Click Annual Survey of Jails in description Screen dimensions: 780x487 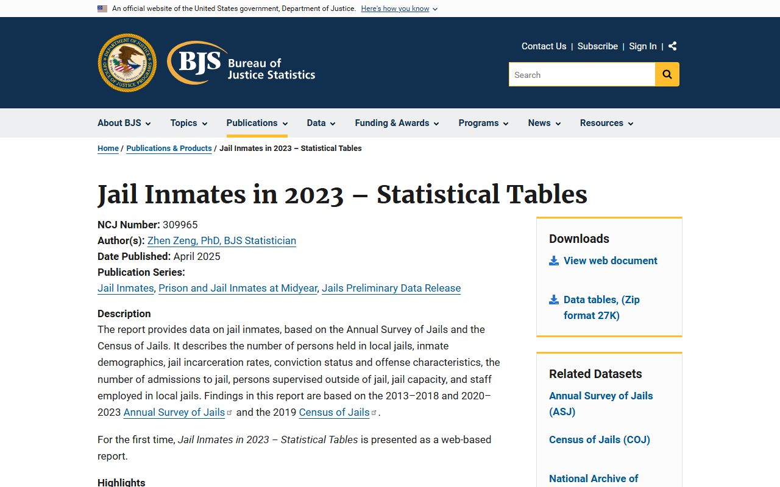coord(174,412)
